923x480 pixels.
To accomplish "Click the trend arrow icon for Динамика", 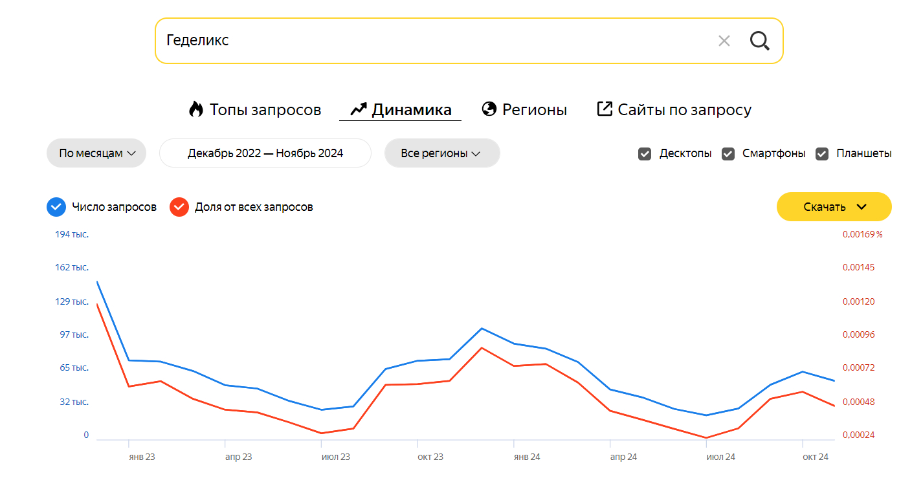I will (359, 109).
